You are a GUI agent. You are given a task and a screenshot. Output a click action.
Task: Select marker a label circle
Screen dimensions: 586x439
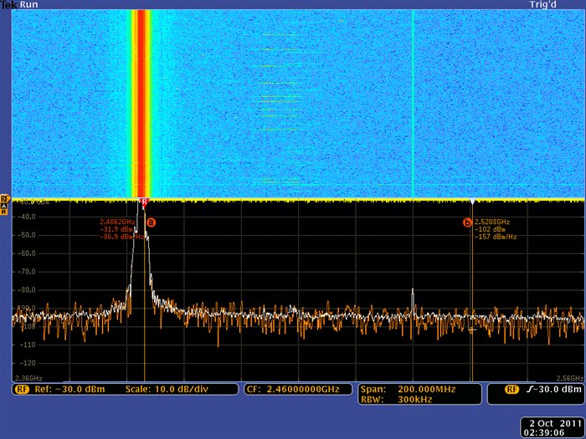pos(151,222)
